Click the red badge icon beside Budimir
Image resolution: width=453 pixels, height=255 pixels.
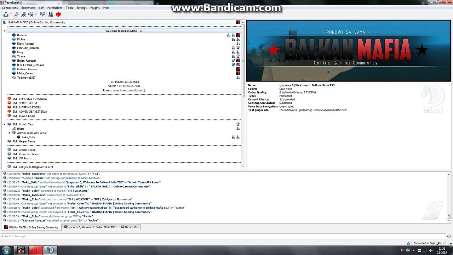(x=238, y=35)
